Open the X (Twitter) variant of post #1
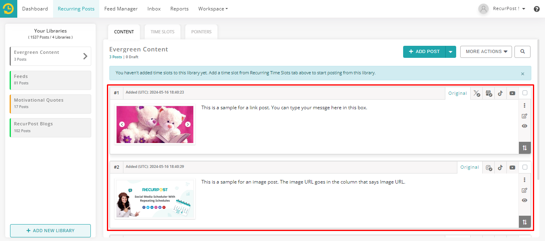The height and width of the screenshot is (241, 545). [476, 93]
